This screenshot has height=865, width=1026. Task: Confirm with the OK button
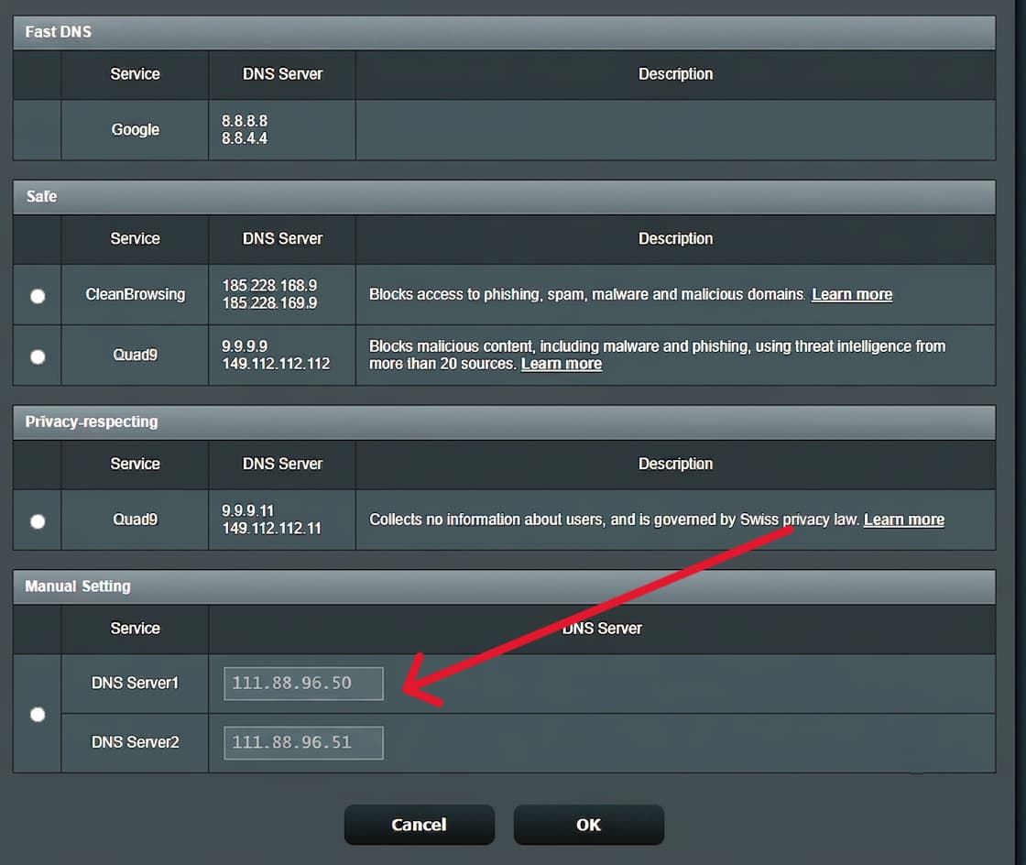(x=589, y=825)
